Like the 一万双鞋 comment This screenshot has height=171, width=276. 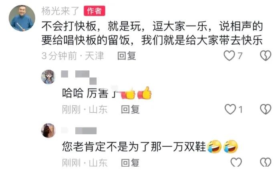[236, 162]
